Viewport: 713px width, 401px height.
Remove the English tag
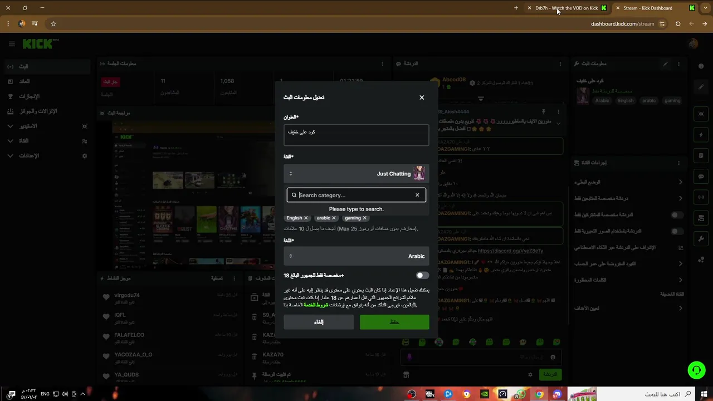point(306,218)
